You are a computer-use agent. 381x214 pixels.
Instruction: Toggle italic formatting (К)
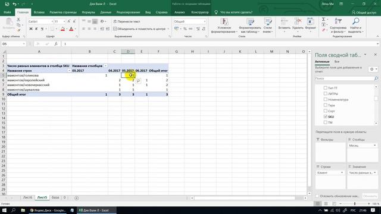pyautogui.click(x=36, y=29)
